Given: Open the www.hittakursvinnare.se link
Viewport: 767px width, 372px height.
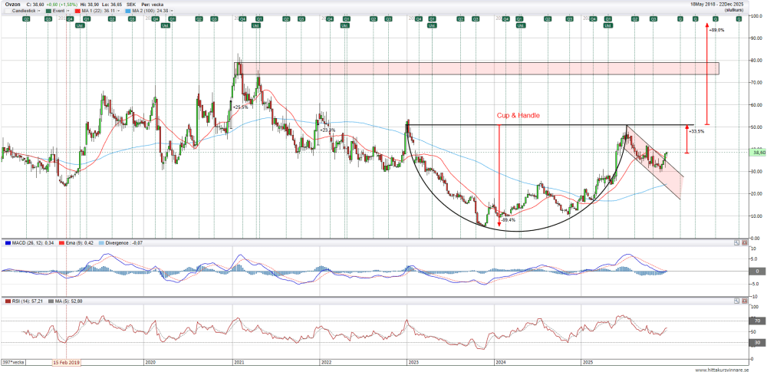Looking at the screenshot, I should [722, 370].
